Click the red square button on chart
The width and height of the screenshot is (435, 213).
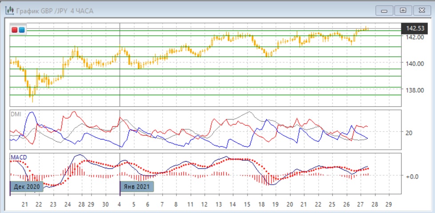tap(15, 30)
